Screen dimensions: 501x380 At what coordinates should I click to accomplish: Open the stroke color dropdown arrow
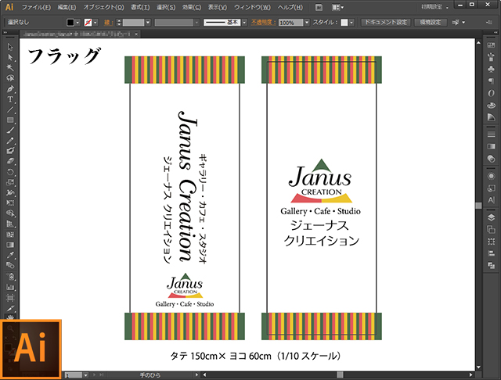(x=96, y=23)
